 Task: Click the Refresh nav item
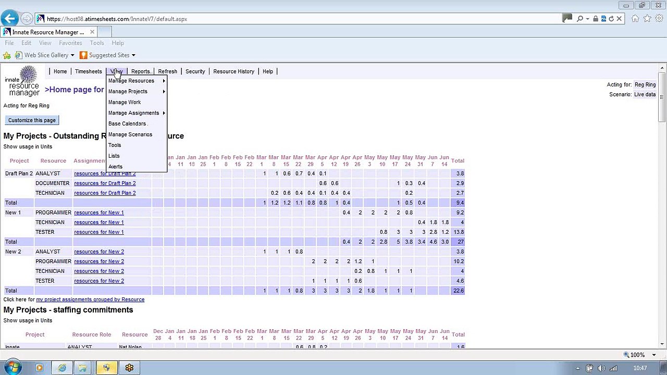click(x=167, y=71)
